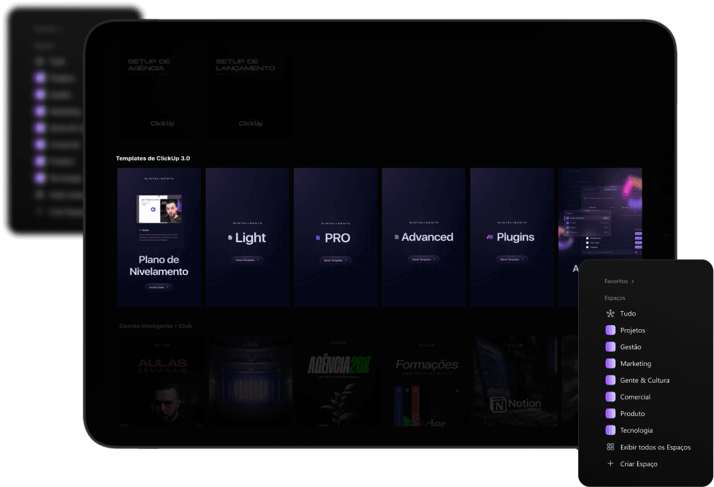Select the purple Marketing space icon
714x487 pixels.
(611, 363)
